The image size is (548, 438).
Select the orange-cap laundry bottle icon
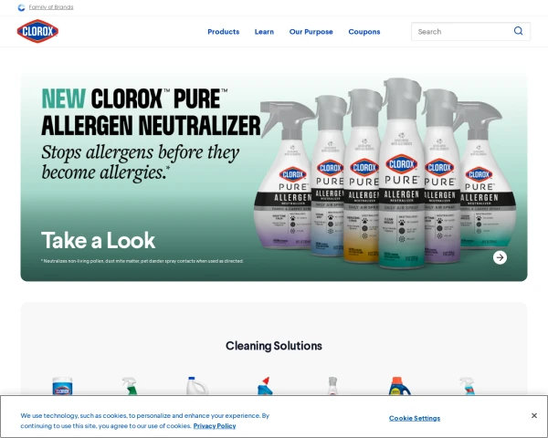[399, 386]
